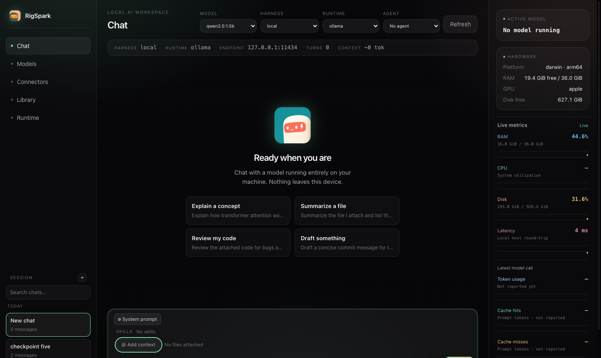Viewport: 601px width, 358px height.
Task: Click the Search chats input field
Action: pyautogui.click(x=48, y=292)
